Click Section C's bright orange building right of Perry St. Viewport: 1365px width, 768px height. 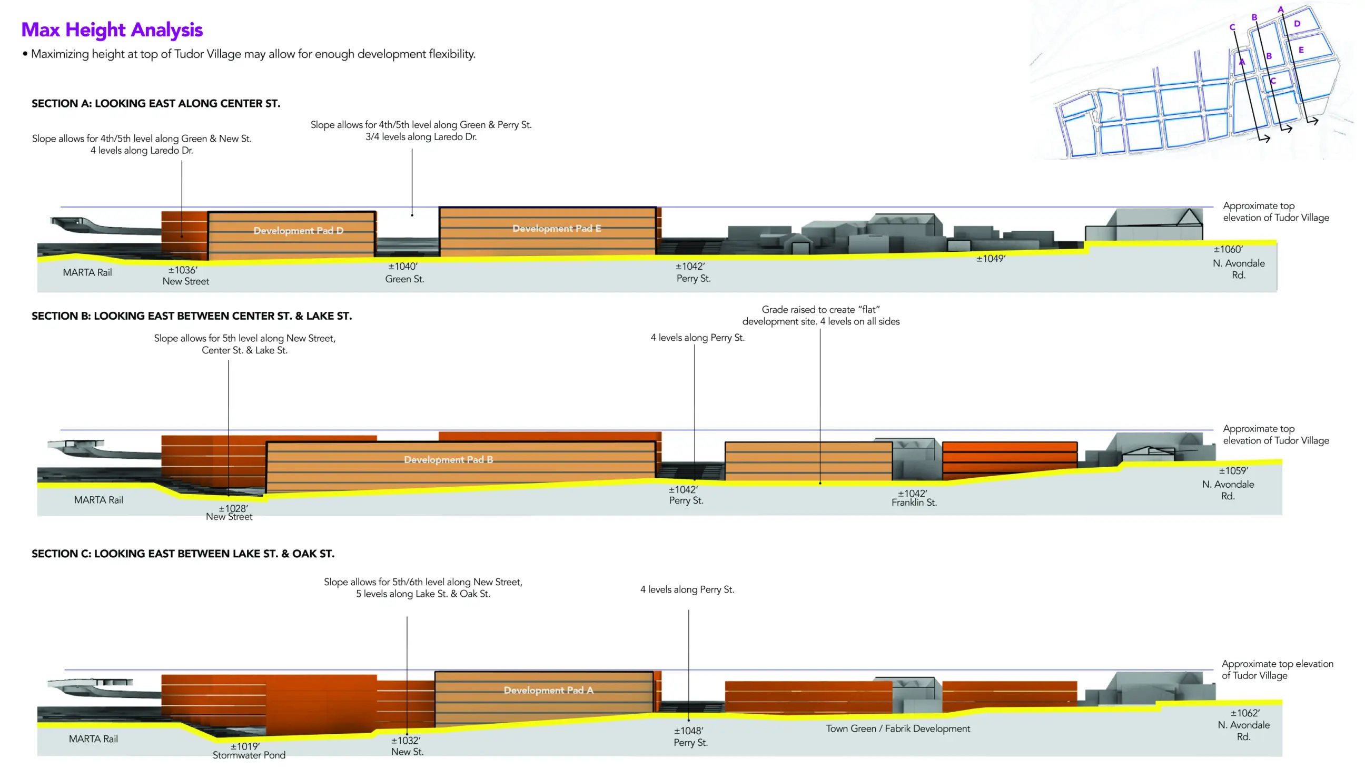pyautogui.click(x=808, y=697)
